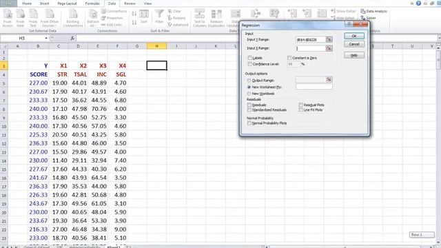The height and width of the screenshot is (248, 441).
Task: Click Input X Range selector icon
Action: (329, 48)
